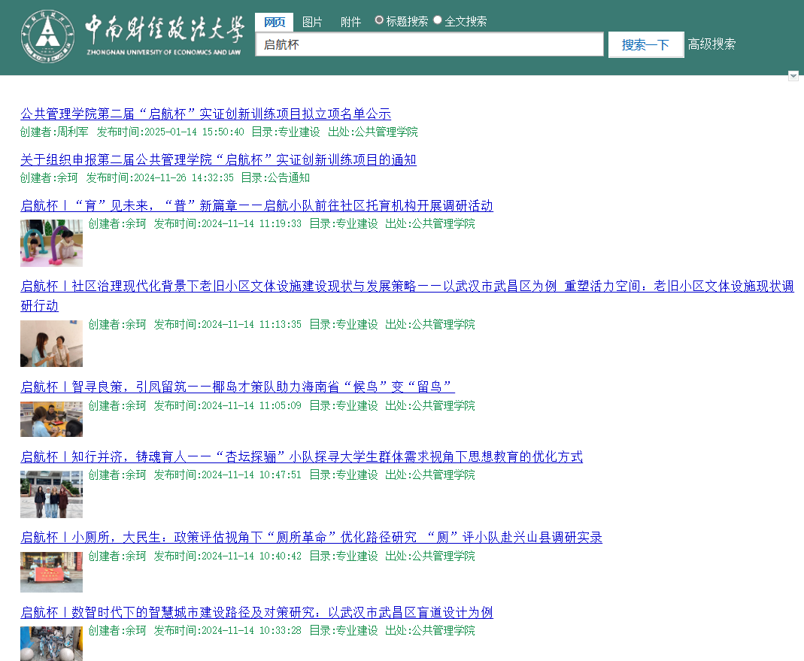Viewport: 804px width, 661px height.
Task: Open thumbnail of 厕所革命 article
Action: 51,572
